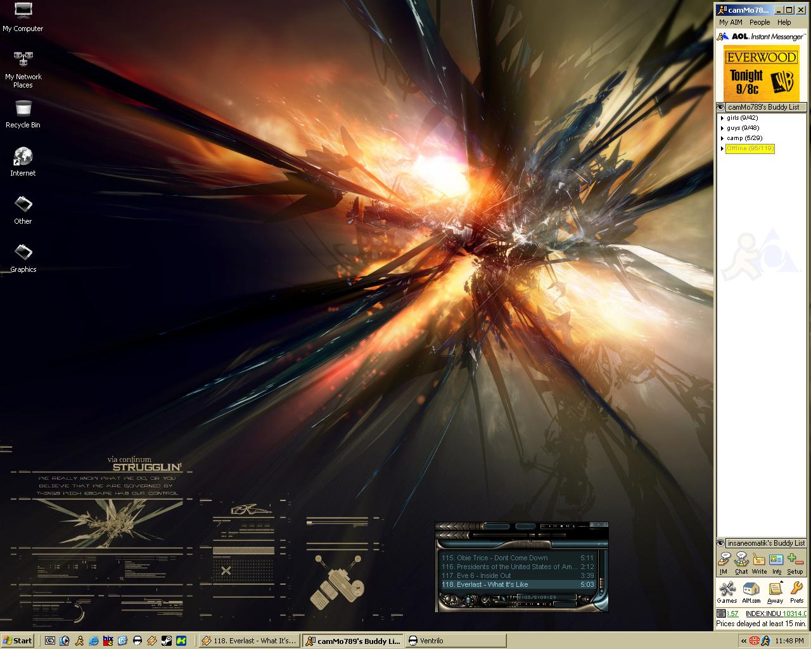The height and width of the screenshot is (649, 811).
Task: Open the People menu
Action: click(x=760, y=22)
